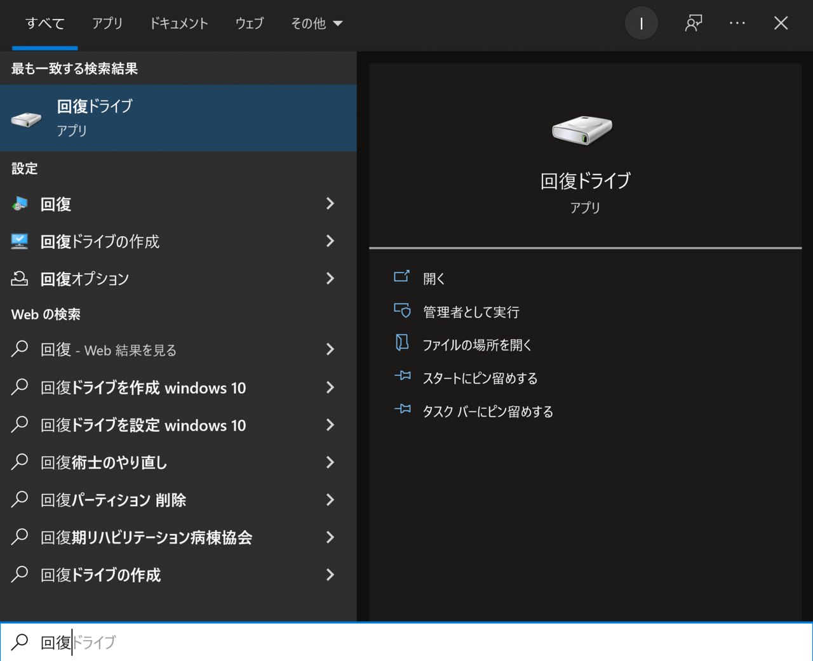Close the search panel with X
813x661 pixels.
coord(781,23)
